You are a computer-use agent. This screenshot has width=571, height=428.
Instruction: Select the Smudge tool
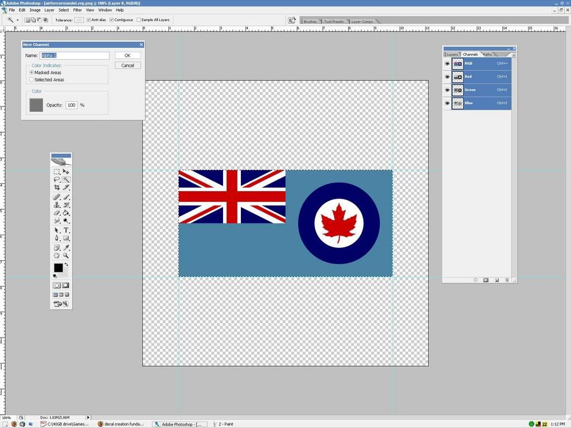56,221
